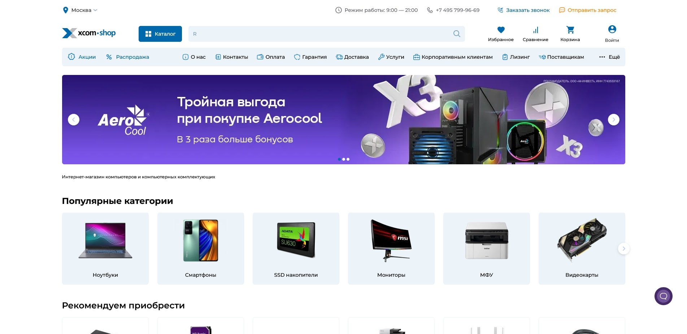The height and width of the screenshot is (334, 687).
Task: Click the xcom-shop logo
Action: click(89, 33)
